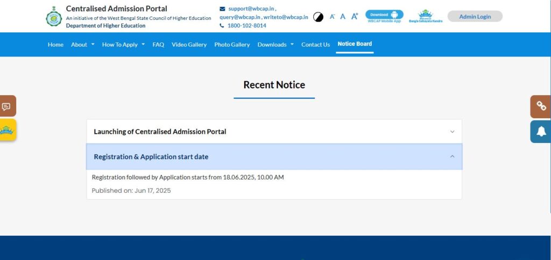Click the phone icon beside helpline number

coord(222,26)
